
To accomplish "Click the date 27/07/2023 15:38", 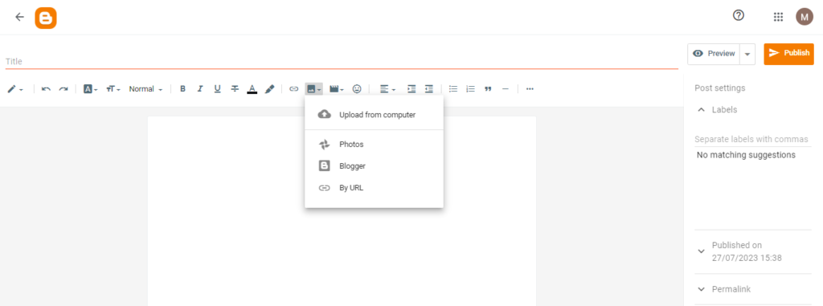I will click(x=747, y=258).
